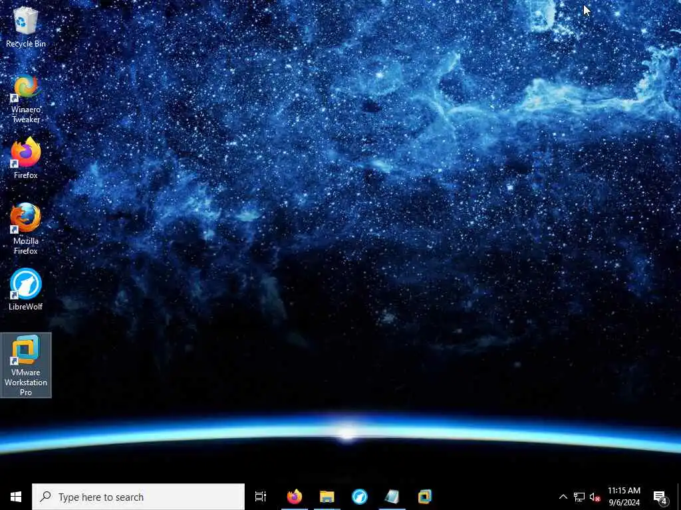Screen dimensions: 681x510
Task: Click the 'Type here to search' box
Action: pos(138,497)
